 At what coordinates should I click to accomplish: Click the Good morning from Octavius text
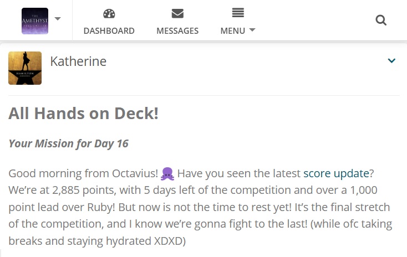(83, 173)
